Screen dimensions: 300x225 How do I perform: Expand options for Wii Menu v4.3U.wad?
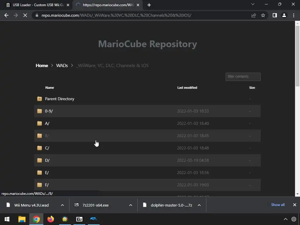click(x=62, y=205)
